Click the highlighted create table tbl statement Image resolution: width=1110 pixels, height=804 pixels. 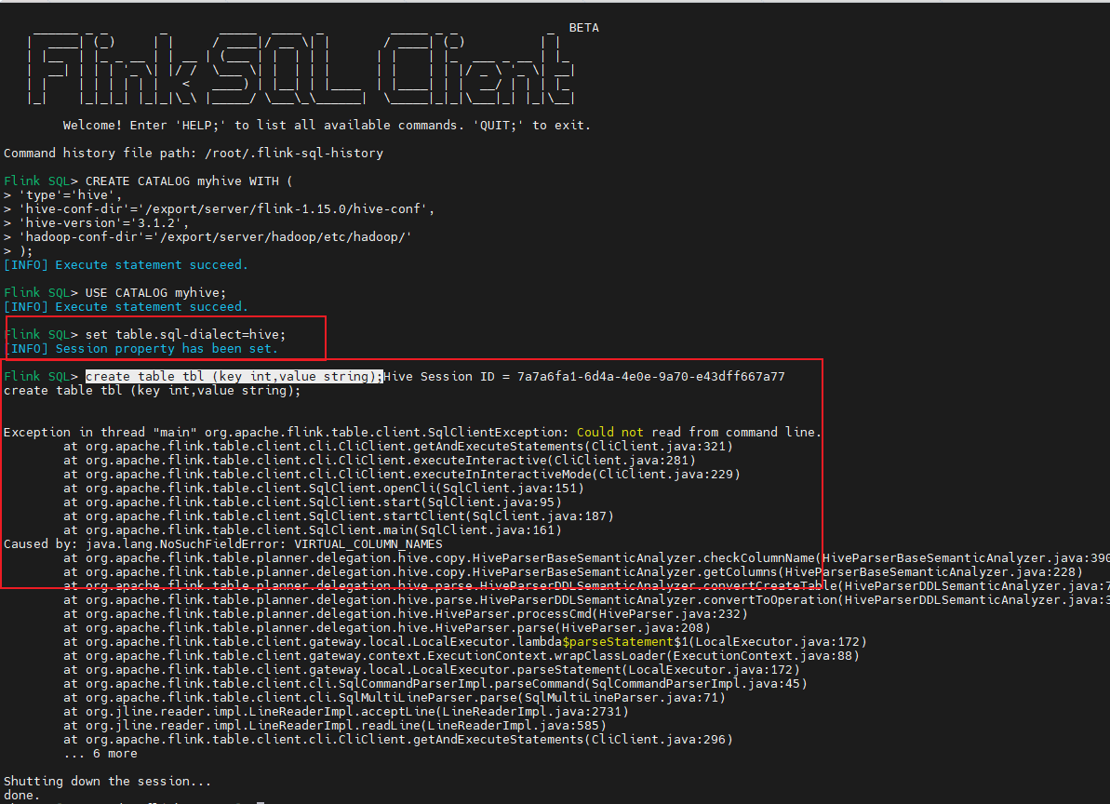[234, 377]
